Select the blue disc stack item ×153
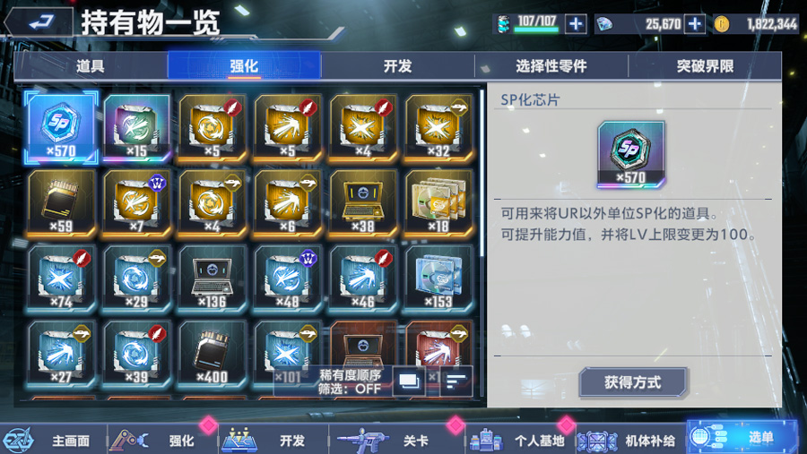Viewport: 807px width, 454px height. [x=439, y=278]
